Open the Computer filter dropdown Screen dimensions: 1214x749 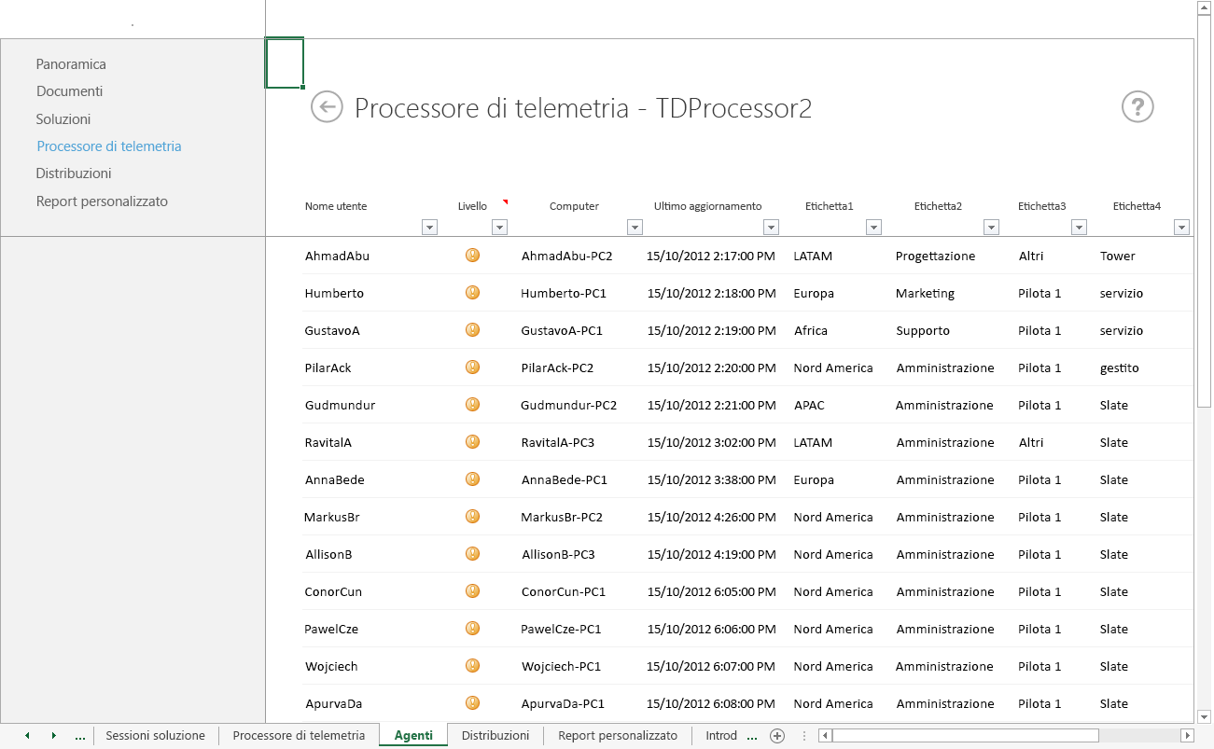(635, 227)
